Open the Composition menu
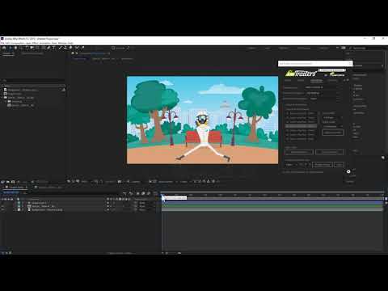Viewport: 388px width, 291px height. coord(17,43)
